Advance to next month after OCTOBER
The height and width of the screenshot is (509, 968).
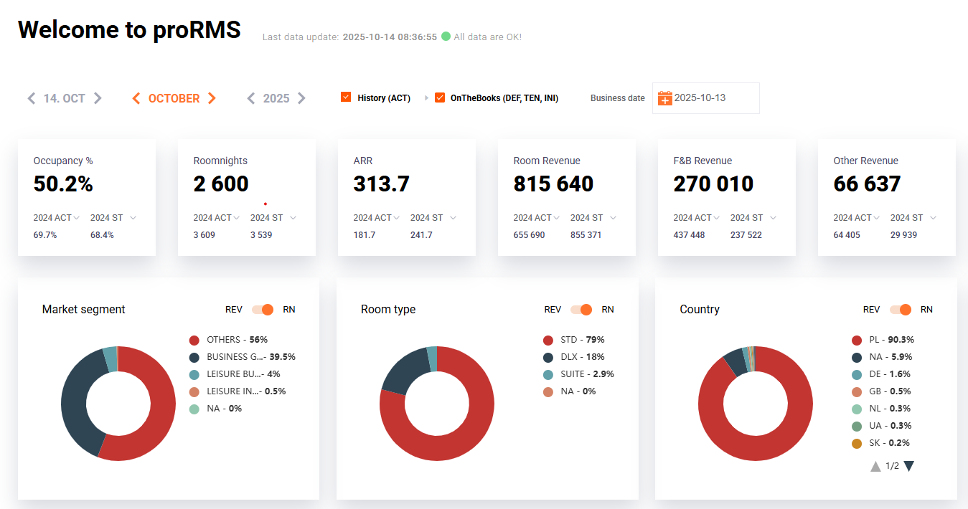[212, 98]
